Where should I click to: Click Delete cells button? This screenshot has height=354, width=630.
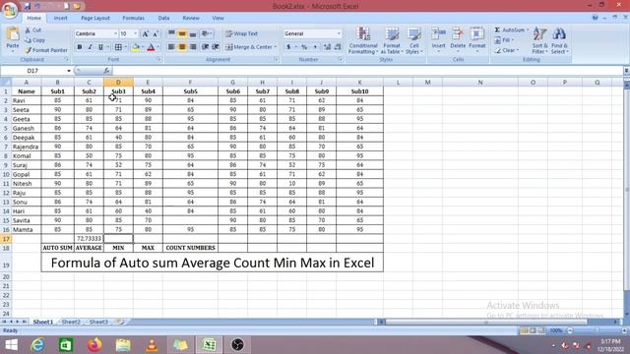pyautogui.click(x=458, y=39)
